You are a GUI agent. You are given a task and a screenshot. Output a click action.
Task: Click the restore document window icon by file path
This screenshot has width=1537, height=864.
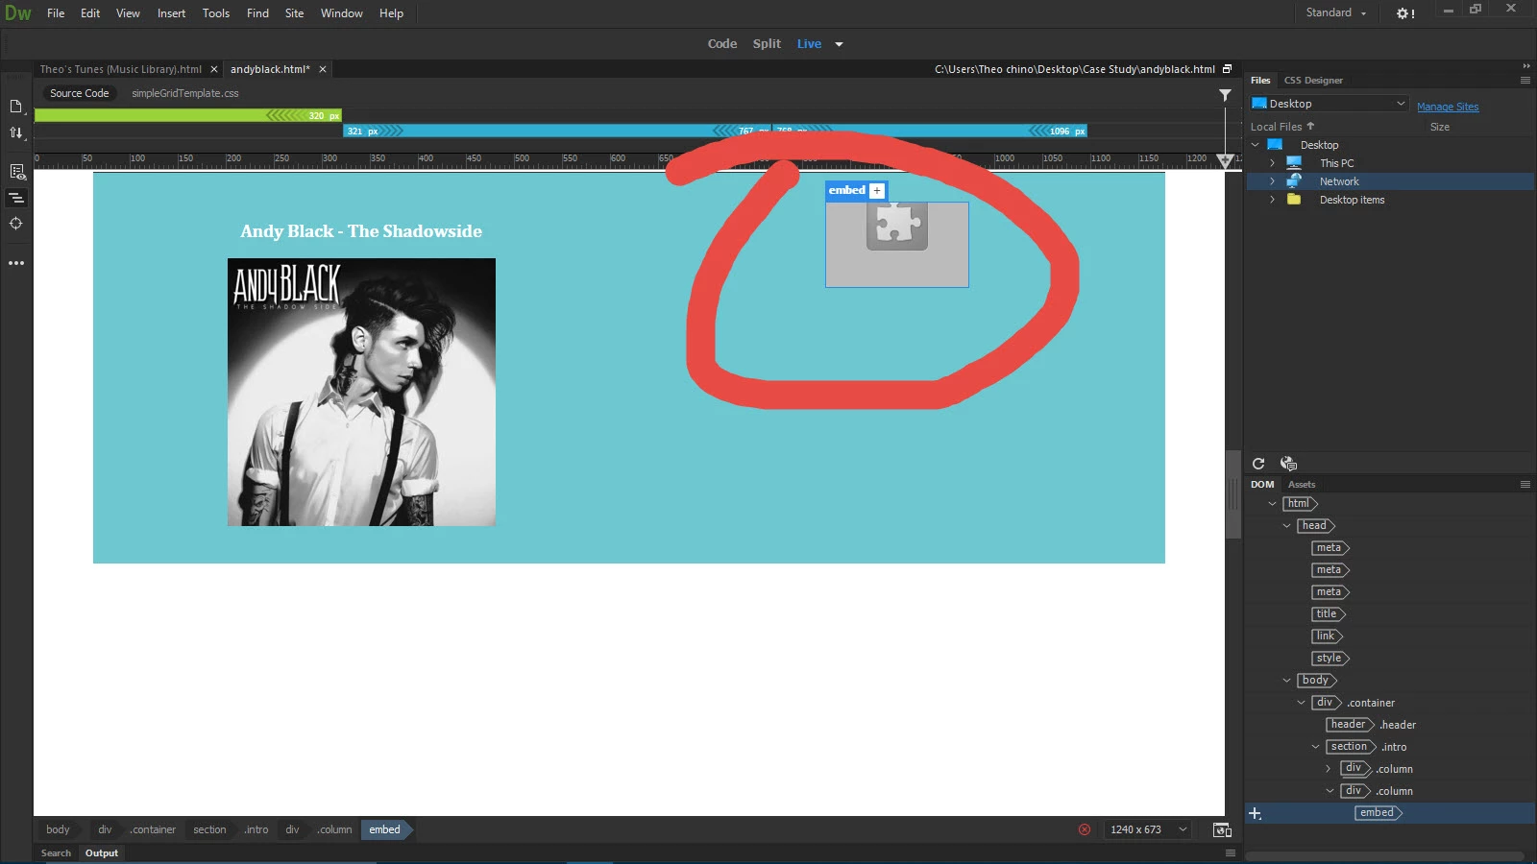coord(1227,69)
